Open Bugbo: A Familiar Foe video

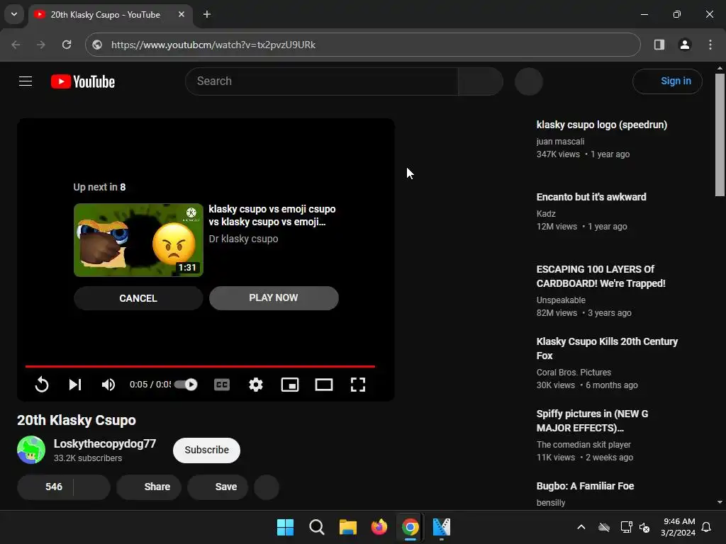(585, 486)
